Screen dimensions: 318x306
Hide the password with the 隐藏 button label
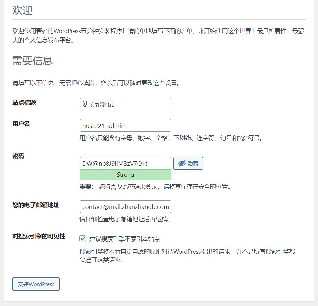(193, 163)
